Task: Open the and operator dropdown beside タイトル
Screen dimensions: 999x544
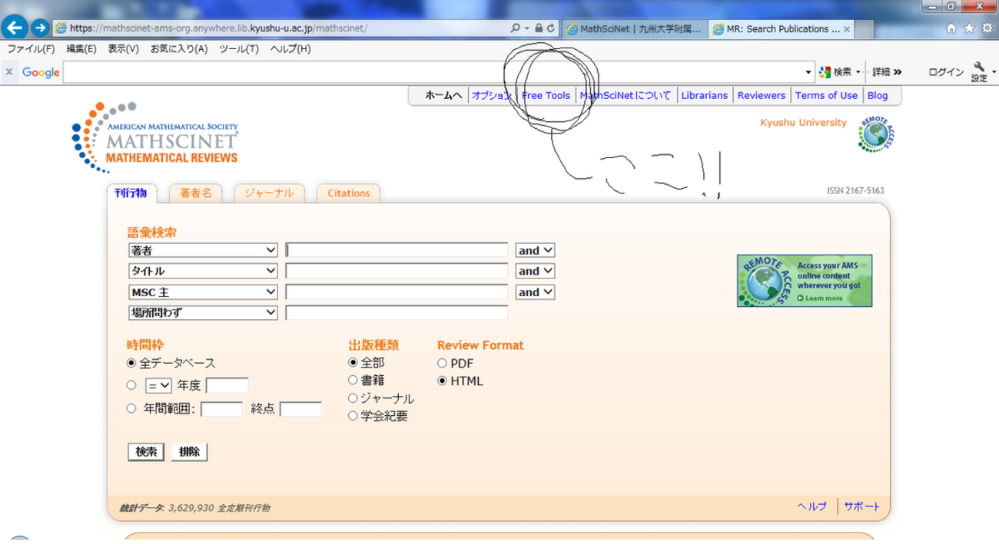Action: point(535,271)
